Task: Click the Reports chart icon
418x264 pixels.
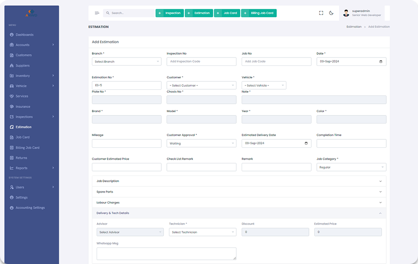Action: (x=12, y=168)
